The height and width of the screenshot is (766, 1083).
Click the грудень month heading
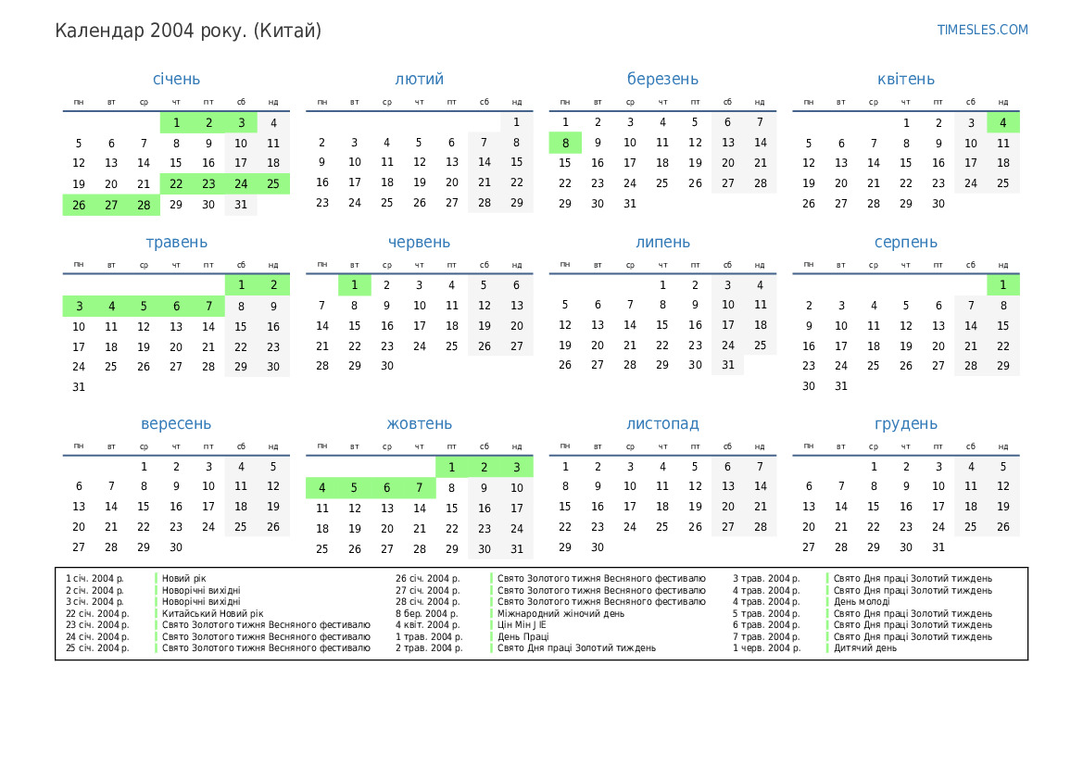905,424
